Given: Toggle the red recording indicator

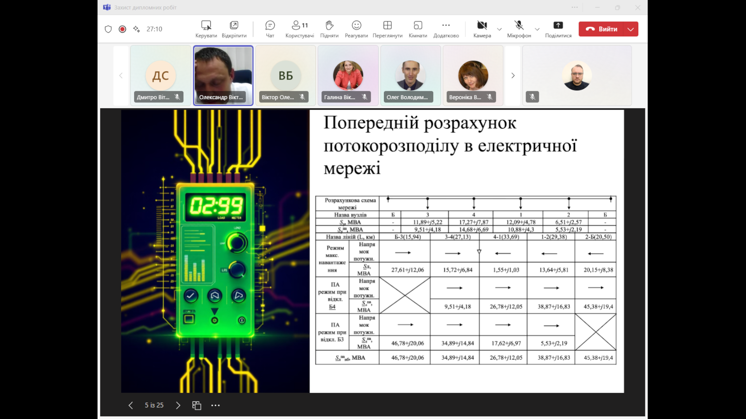Looking at the screenshot, I should (x=122, y=29).
